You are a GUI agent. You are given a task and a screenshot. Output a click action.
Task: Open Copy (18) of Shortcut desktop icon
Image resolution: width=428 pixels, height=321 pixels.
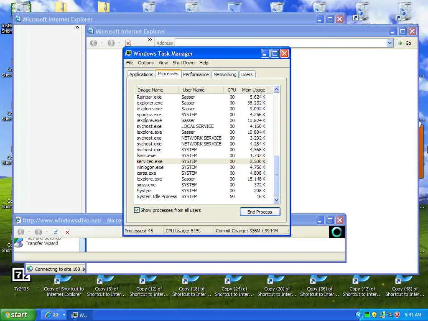(x=191, y=286)
